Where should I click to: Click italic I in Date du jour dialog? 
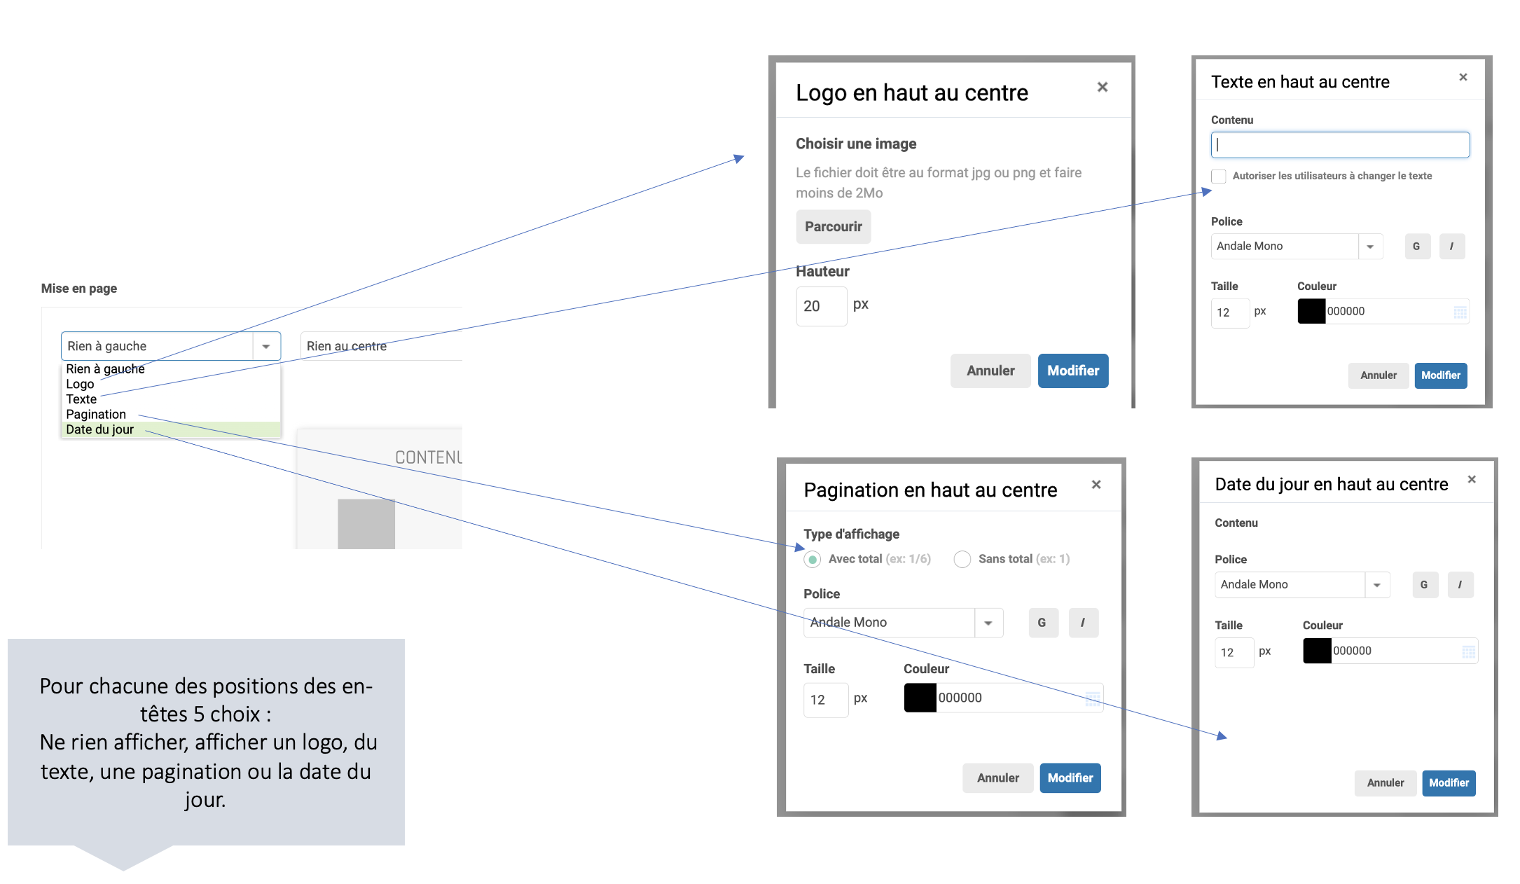click(1460, 585)
